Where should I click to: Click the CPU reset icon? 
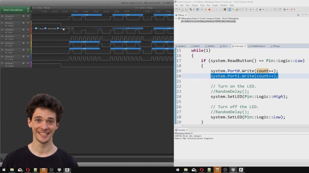tap(237, 9)
